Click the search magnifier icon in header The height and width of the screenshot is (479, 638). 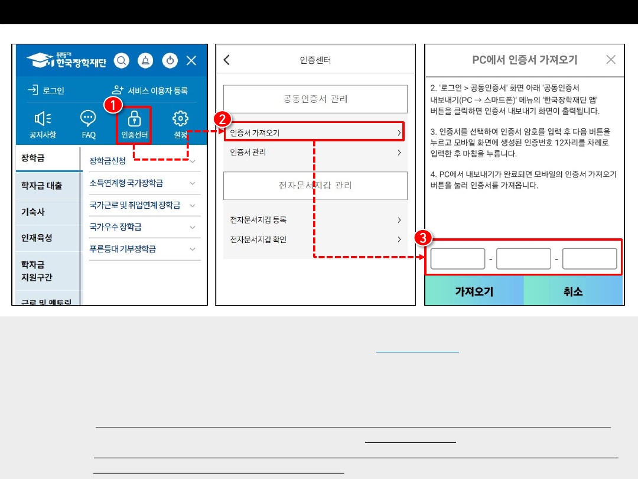click(122, 60)
